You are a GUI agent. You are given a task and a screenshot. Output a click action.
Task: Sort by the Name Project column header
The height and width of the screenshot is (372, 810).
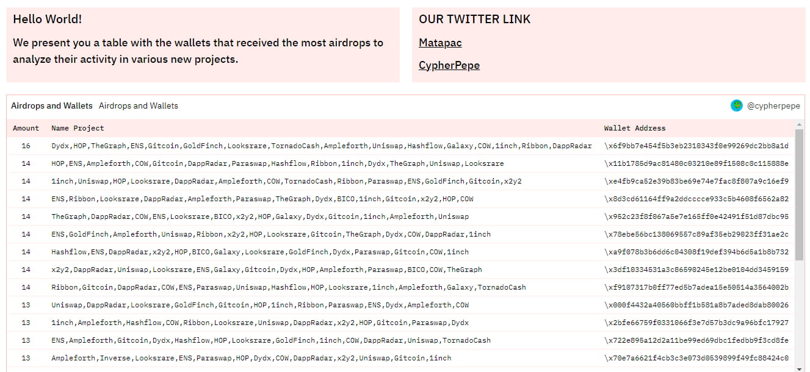[78, 128]
